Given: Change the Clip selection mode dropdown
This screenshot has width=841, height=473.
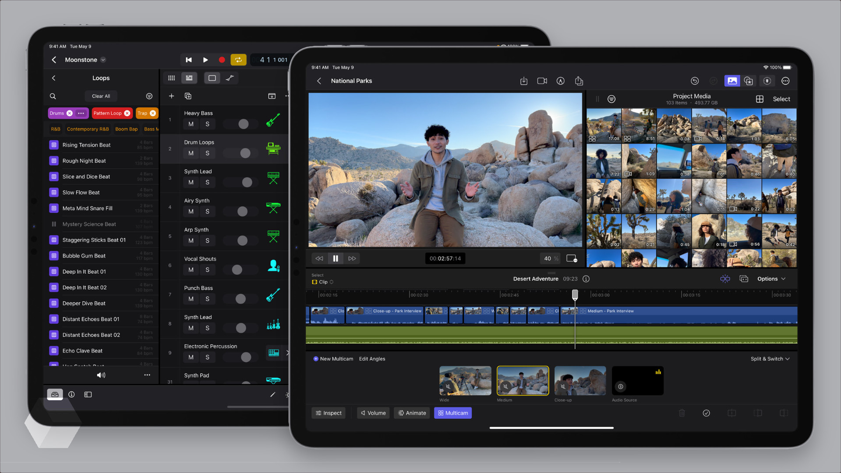Looking at the screenshot, I should pyautogui.click(x=323, y=282).
